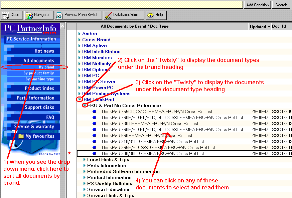Select Hot news in sidebar menu

(x=44, y=51)
